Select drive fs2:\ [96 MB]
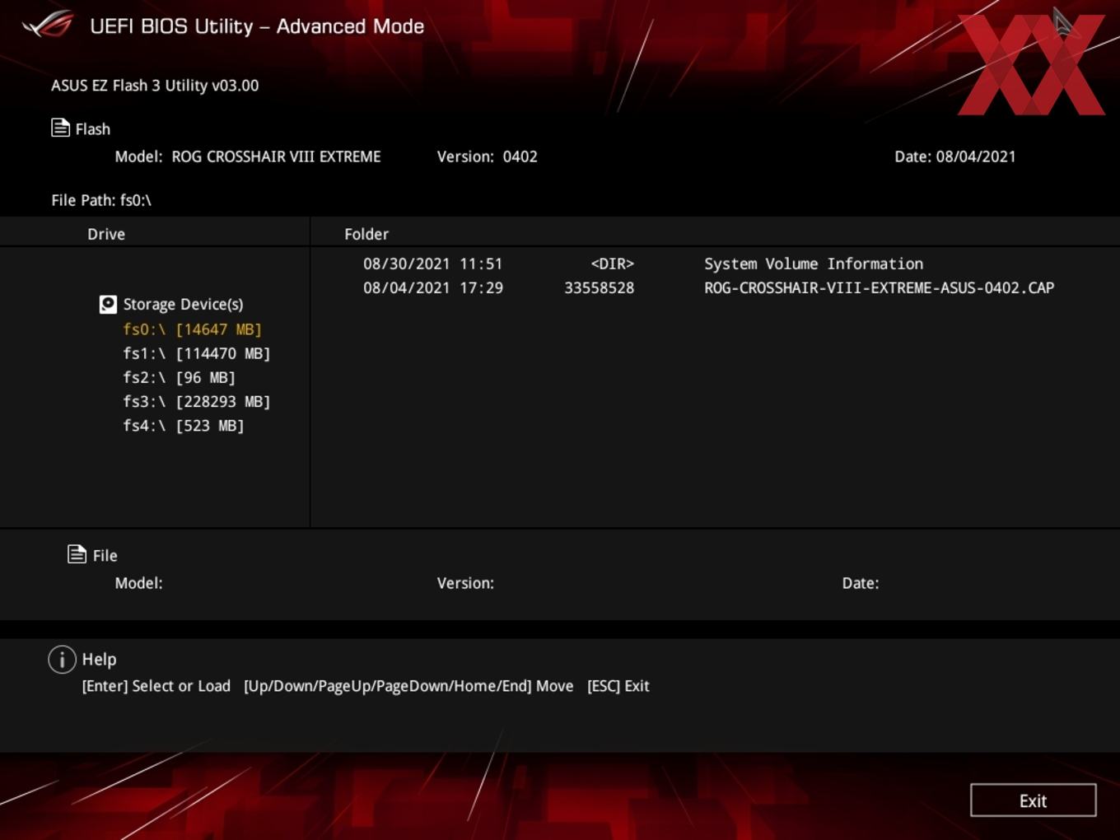The image size is (1120, 840). tap(179, 377)
